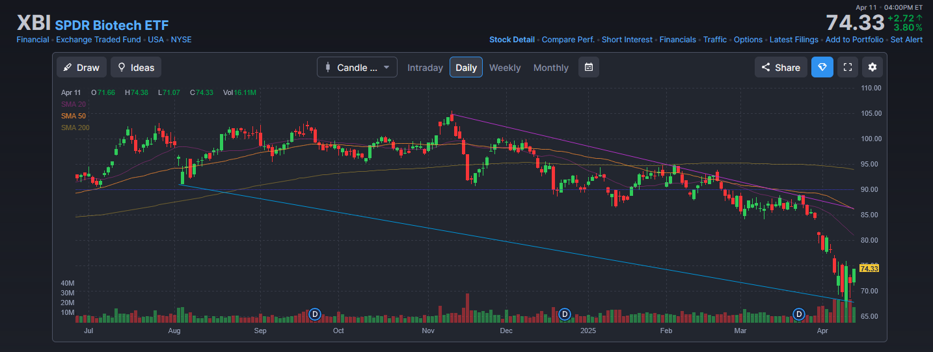Click the September dividend marker
The width and height of the screenshot is (933, 352).
316,314
